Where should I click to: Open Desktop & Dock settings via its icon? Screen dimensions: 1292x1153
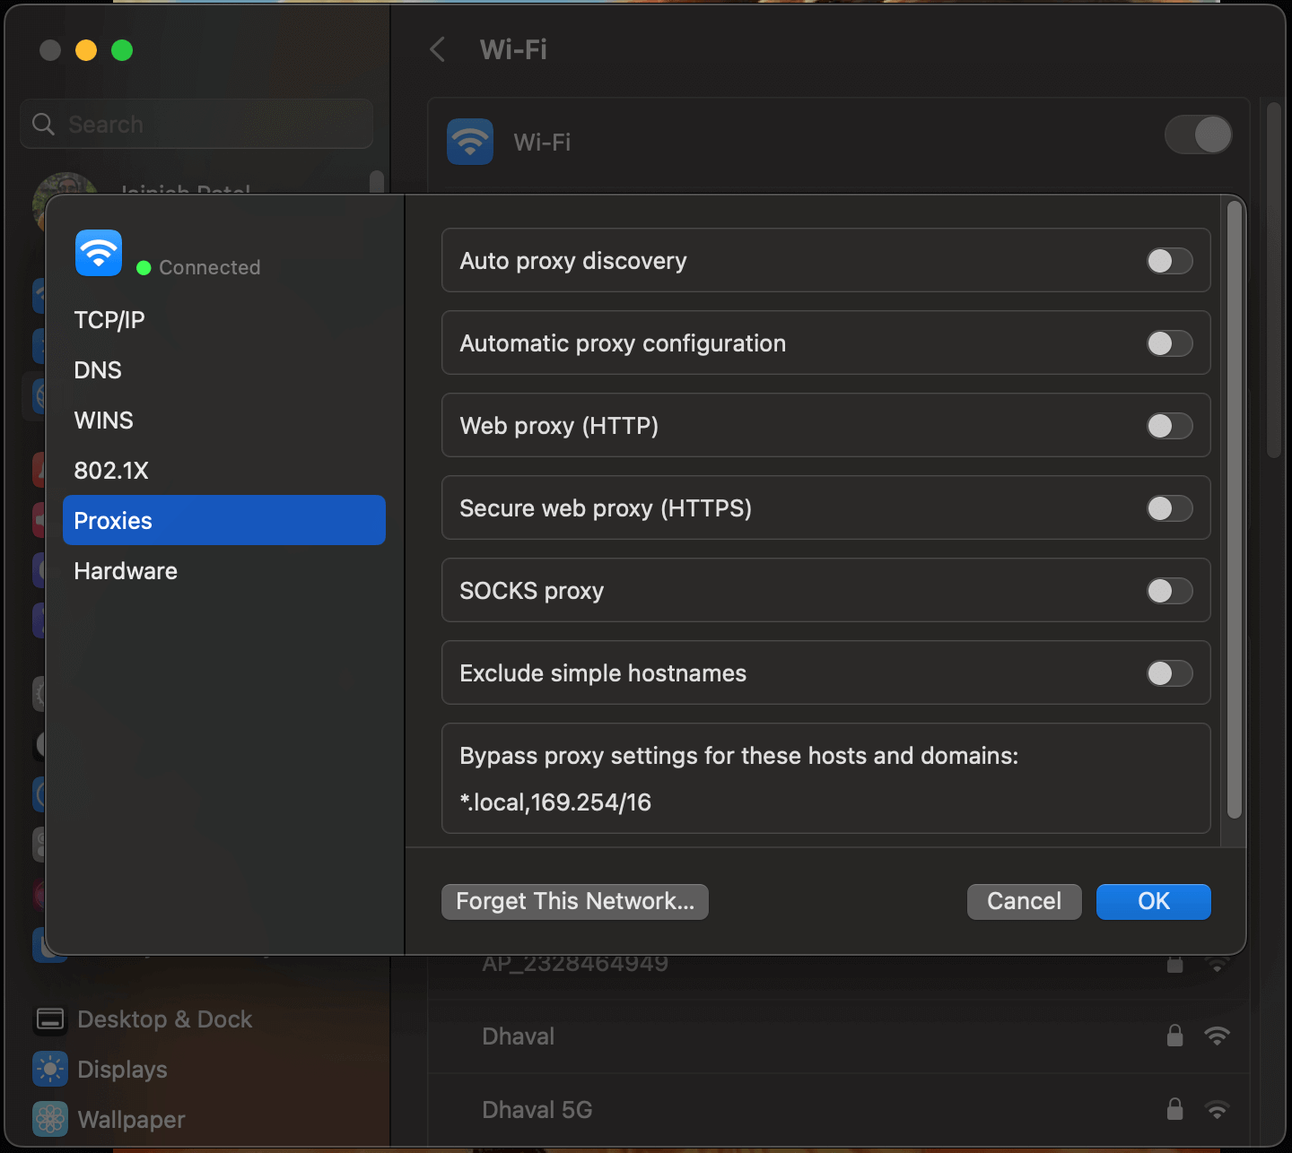[x=50, y=1019]
